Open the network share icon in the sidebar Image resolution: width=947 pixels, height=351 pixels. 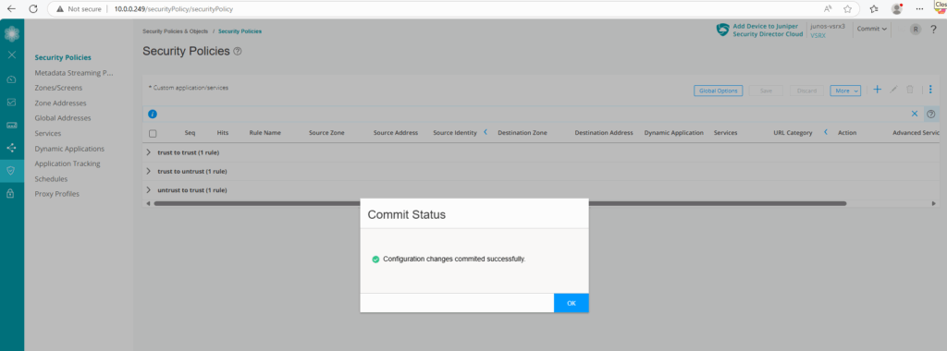click(x=11, y=148)
